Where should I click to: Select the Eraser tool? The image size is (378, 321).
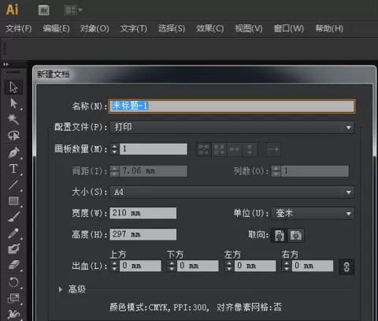[13, 265]
